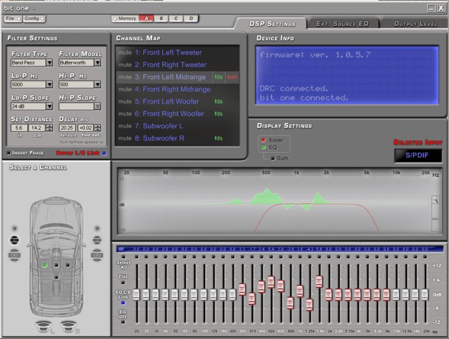Open the Lo-P Slope dropdown
This screenshot has height=339, width=449.
point(49,106)
